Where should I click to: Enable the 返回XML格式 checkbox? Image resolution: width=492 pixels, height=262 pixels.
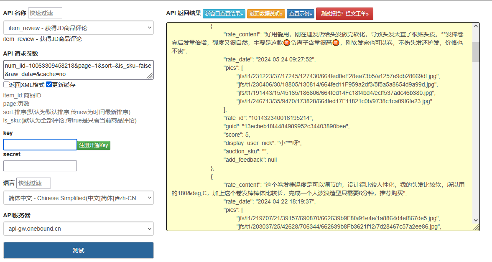6,85
